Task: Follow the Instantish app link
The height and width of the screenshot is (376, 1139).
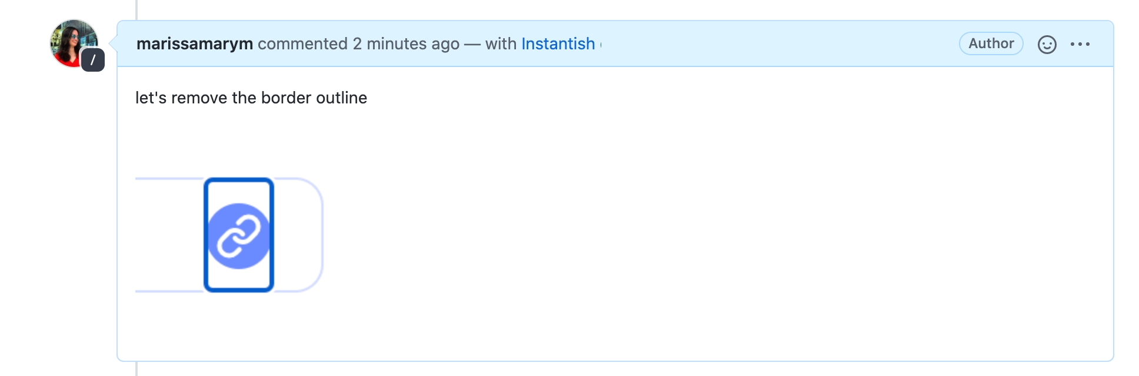Action: click(x=558, y=44)
